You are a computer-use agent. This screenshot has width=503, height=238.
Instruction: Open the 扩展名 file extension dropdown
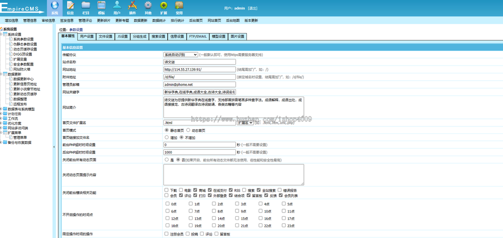(x=245, y=123)
